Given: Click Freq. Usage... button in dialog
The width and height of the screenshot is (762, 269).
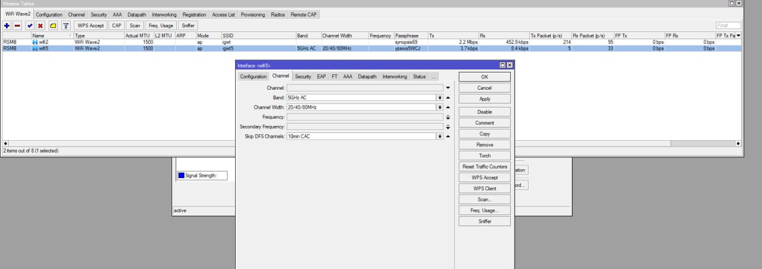Looking at the screenshot, I should click(485, 210).
